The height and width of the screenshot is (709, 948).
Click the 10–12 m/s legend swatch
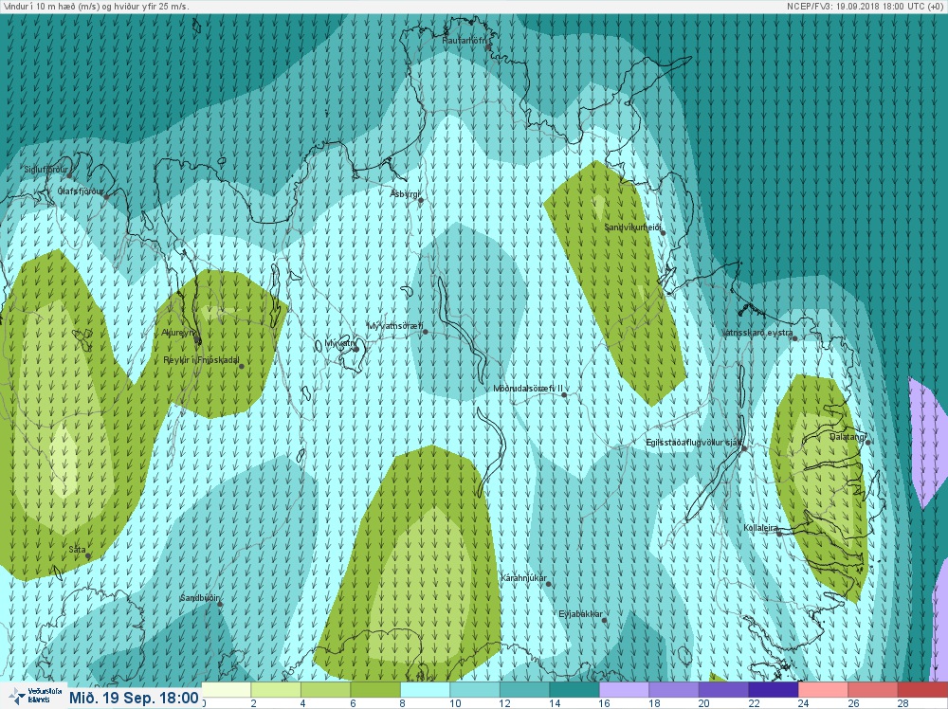(x=475, y=690)
